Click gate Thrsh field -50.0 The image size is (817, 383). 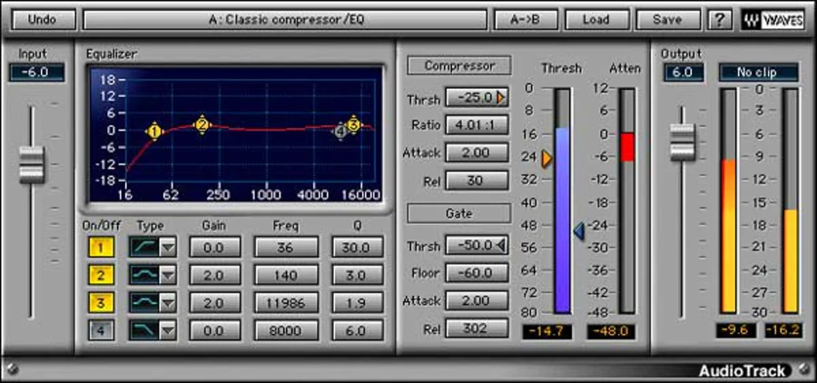(477, 245)
